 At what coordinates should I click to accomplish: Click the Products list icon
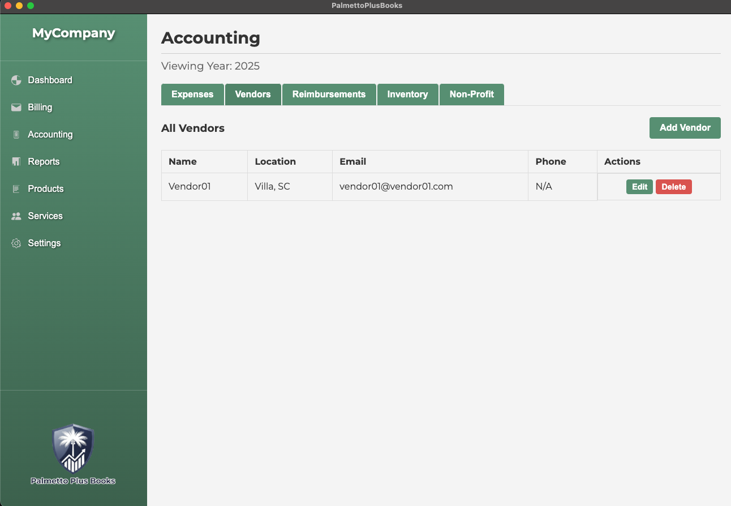[x=16, y=189]
